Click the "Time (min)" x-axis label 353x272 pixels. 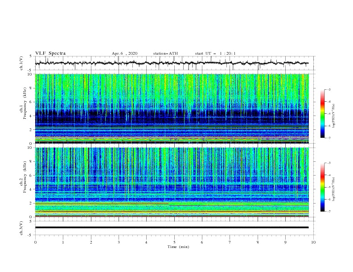tap(178, 247)
